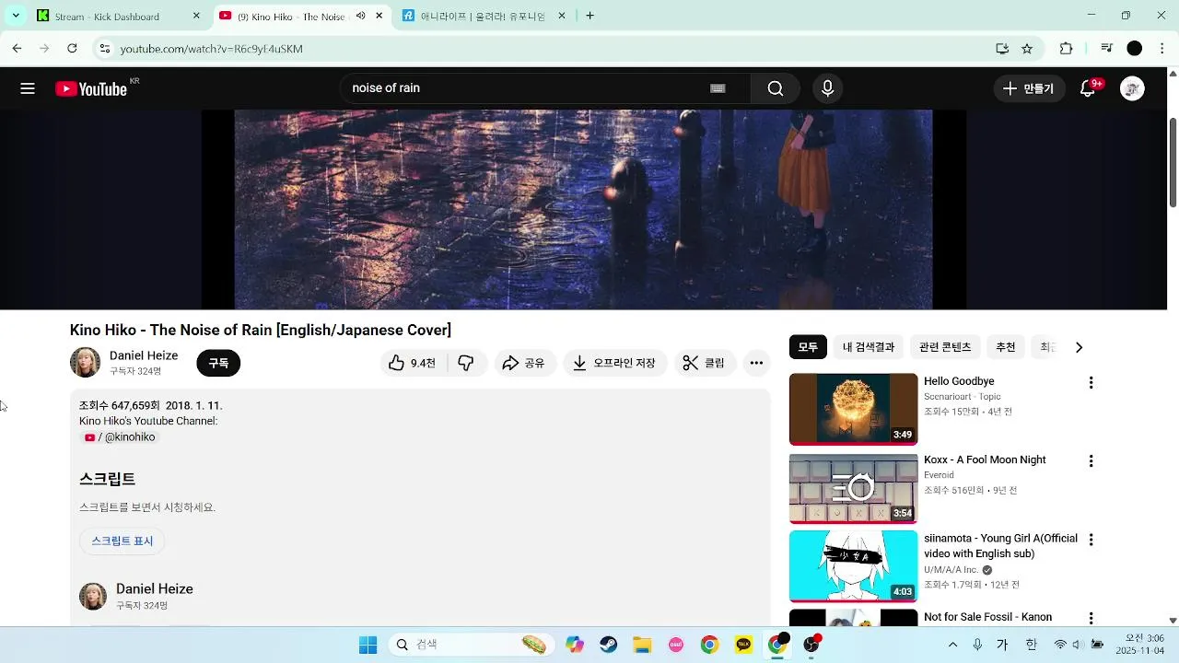This screenshot has width=1179, height=663.
Task: Show more filter chips with right chevron
Action: (x=1079, y=347)
